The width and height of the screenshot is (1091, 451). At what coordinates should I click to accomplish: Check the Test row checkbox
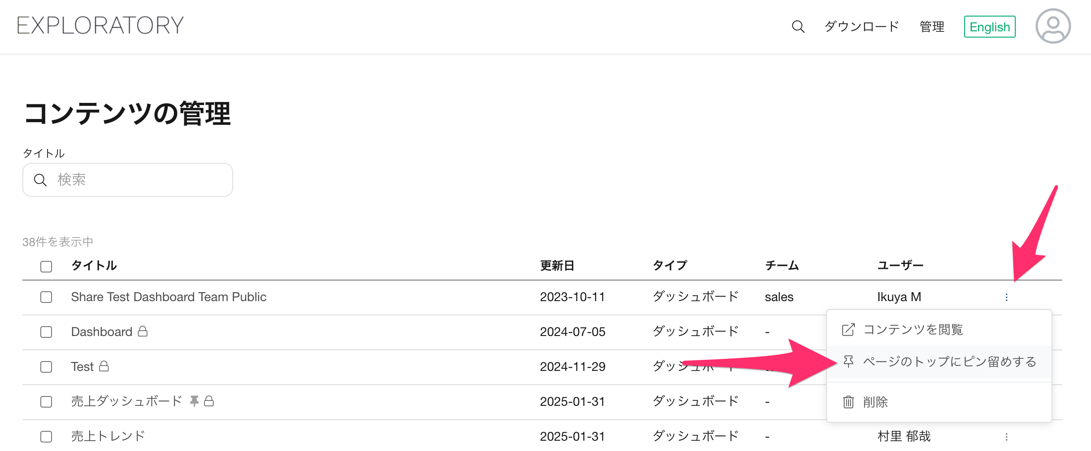(46, 367)
